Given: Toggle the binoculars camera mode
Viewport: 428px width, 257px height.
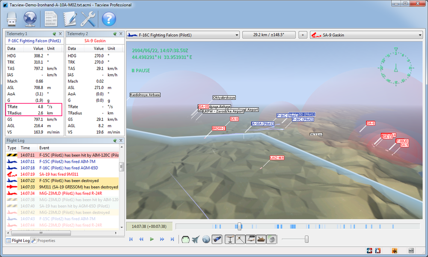Looking at the screenshot, I should click(x=217, y=239).
